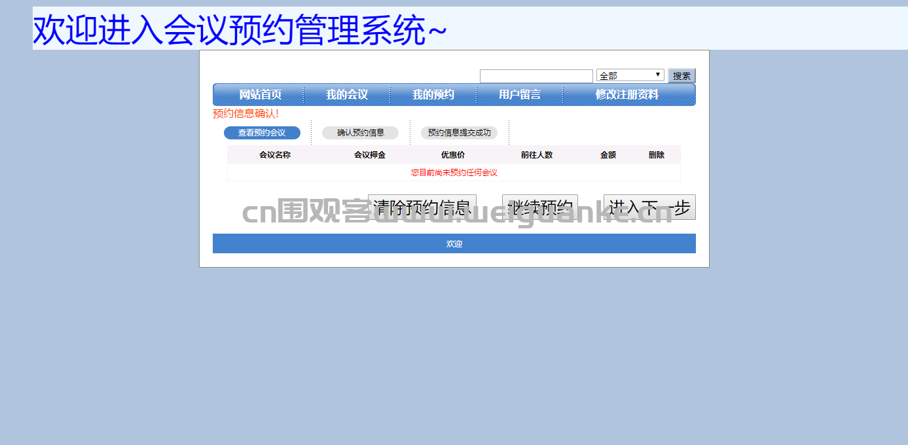Click the 搜索 search button

pyautogui.click(x=681, y=76)
